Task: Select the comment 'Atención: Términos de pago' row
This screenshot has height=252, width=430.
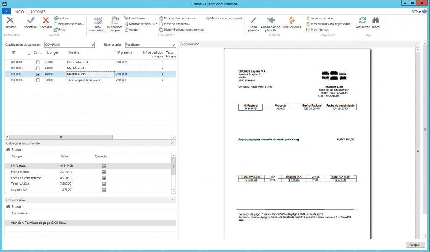Action: click(90, 223)
